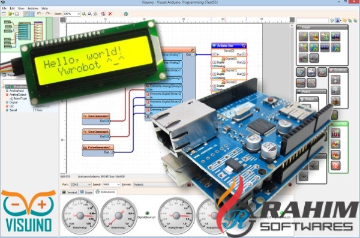Click the BinaryAnalog2 gauge

[x=119, y=215]
